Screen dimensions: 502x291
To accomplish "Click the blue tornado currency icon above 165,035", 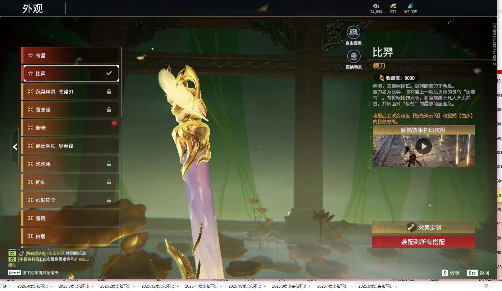I will coord(410,6).
